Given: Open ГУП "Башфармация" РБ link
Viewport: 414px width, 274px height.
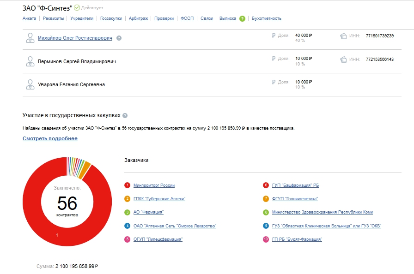Looking at the screenshot, I should [295, 185].
